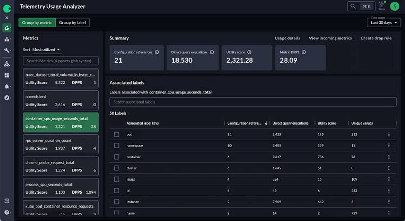Click info icon beside Utility score card
This screenshot has width=405, height=221.
click(x=249, y=52)
